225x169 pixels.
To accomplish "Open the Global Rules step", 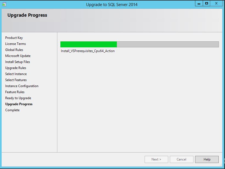I will point(14,50).
